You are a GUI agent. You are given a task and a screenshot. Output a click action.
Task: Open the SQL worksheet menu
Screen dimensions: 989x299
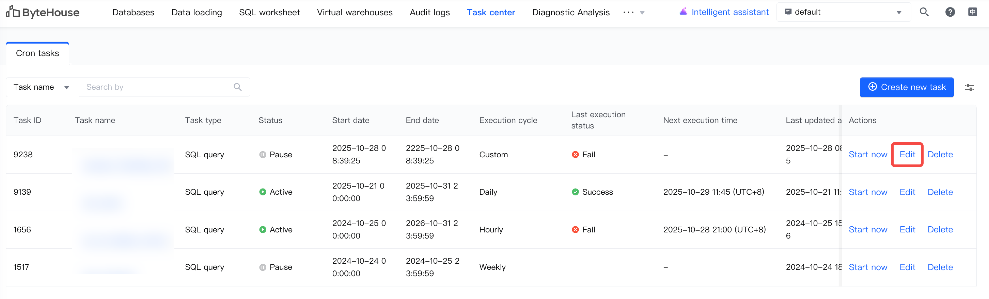pos(269,13)
